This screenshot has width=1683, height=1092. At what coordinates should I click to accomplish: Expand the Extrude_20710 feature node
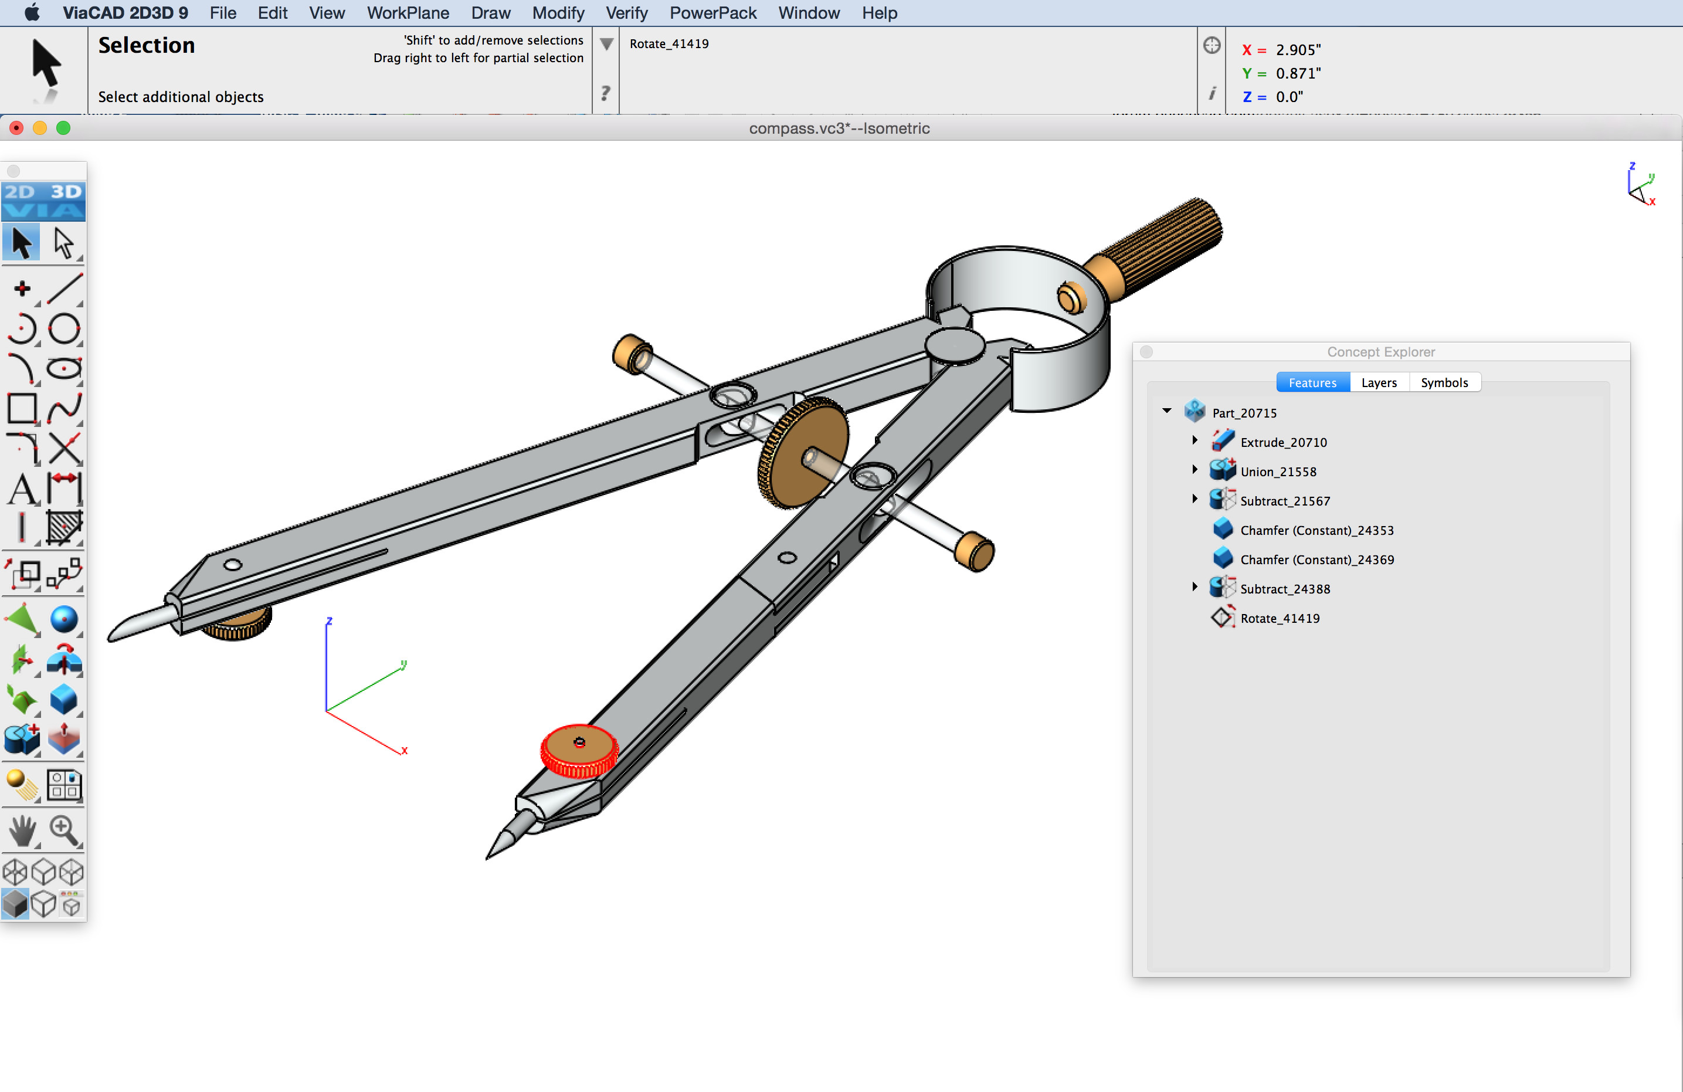coord(1195,440)
